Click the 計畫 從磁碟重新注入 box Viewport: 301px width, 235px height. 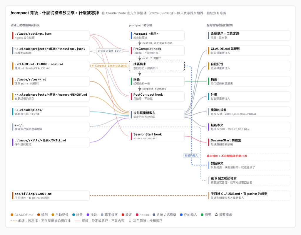(248, 96)
